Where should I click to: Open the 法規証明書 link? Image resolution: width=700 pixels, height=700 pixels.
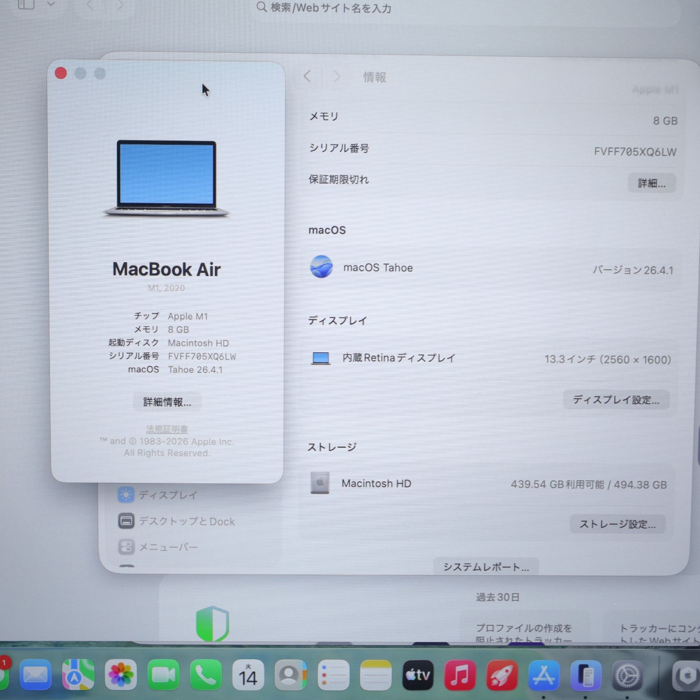point(167,429)
